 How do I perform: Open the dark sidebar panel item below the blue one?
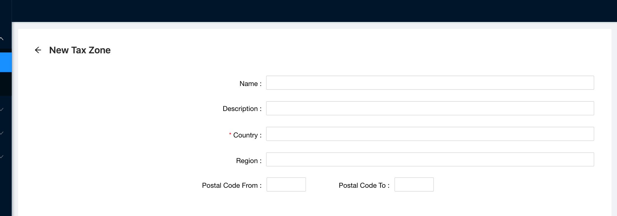coord(6,84)
